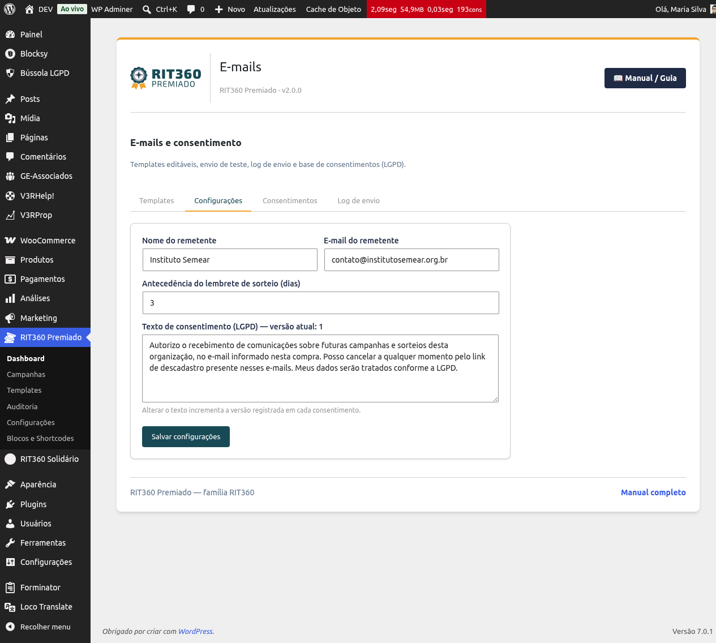The width and height of the screenshot is (716, 643).
Task: Open the Bússola LGPD shield icon
Action: pyautogui.click(x=10, y=73)
